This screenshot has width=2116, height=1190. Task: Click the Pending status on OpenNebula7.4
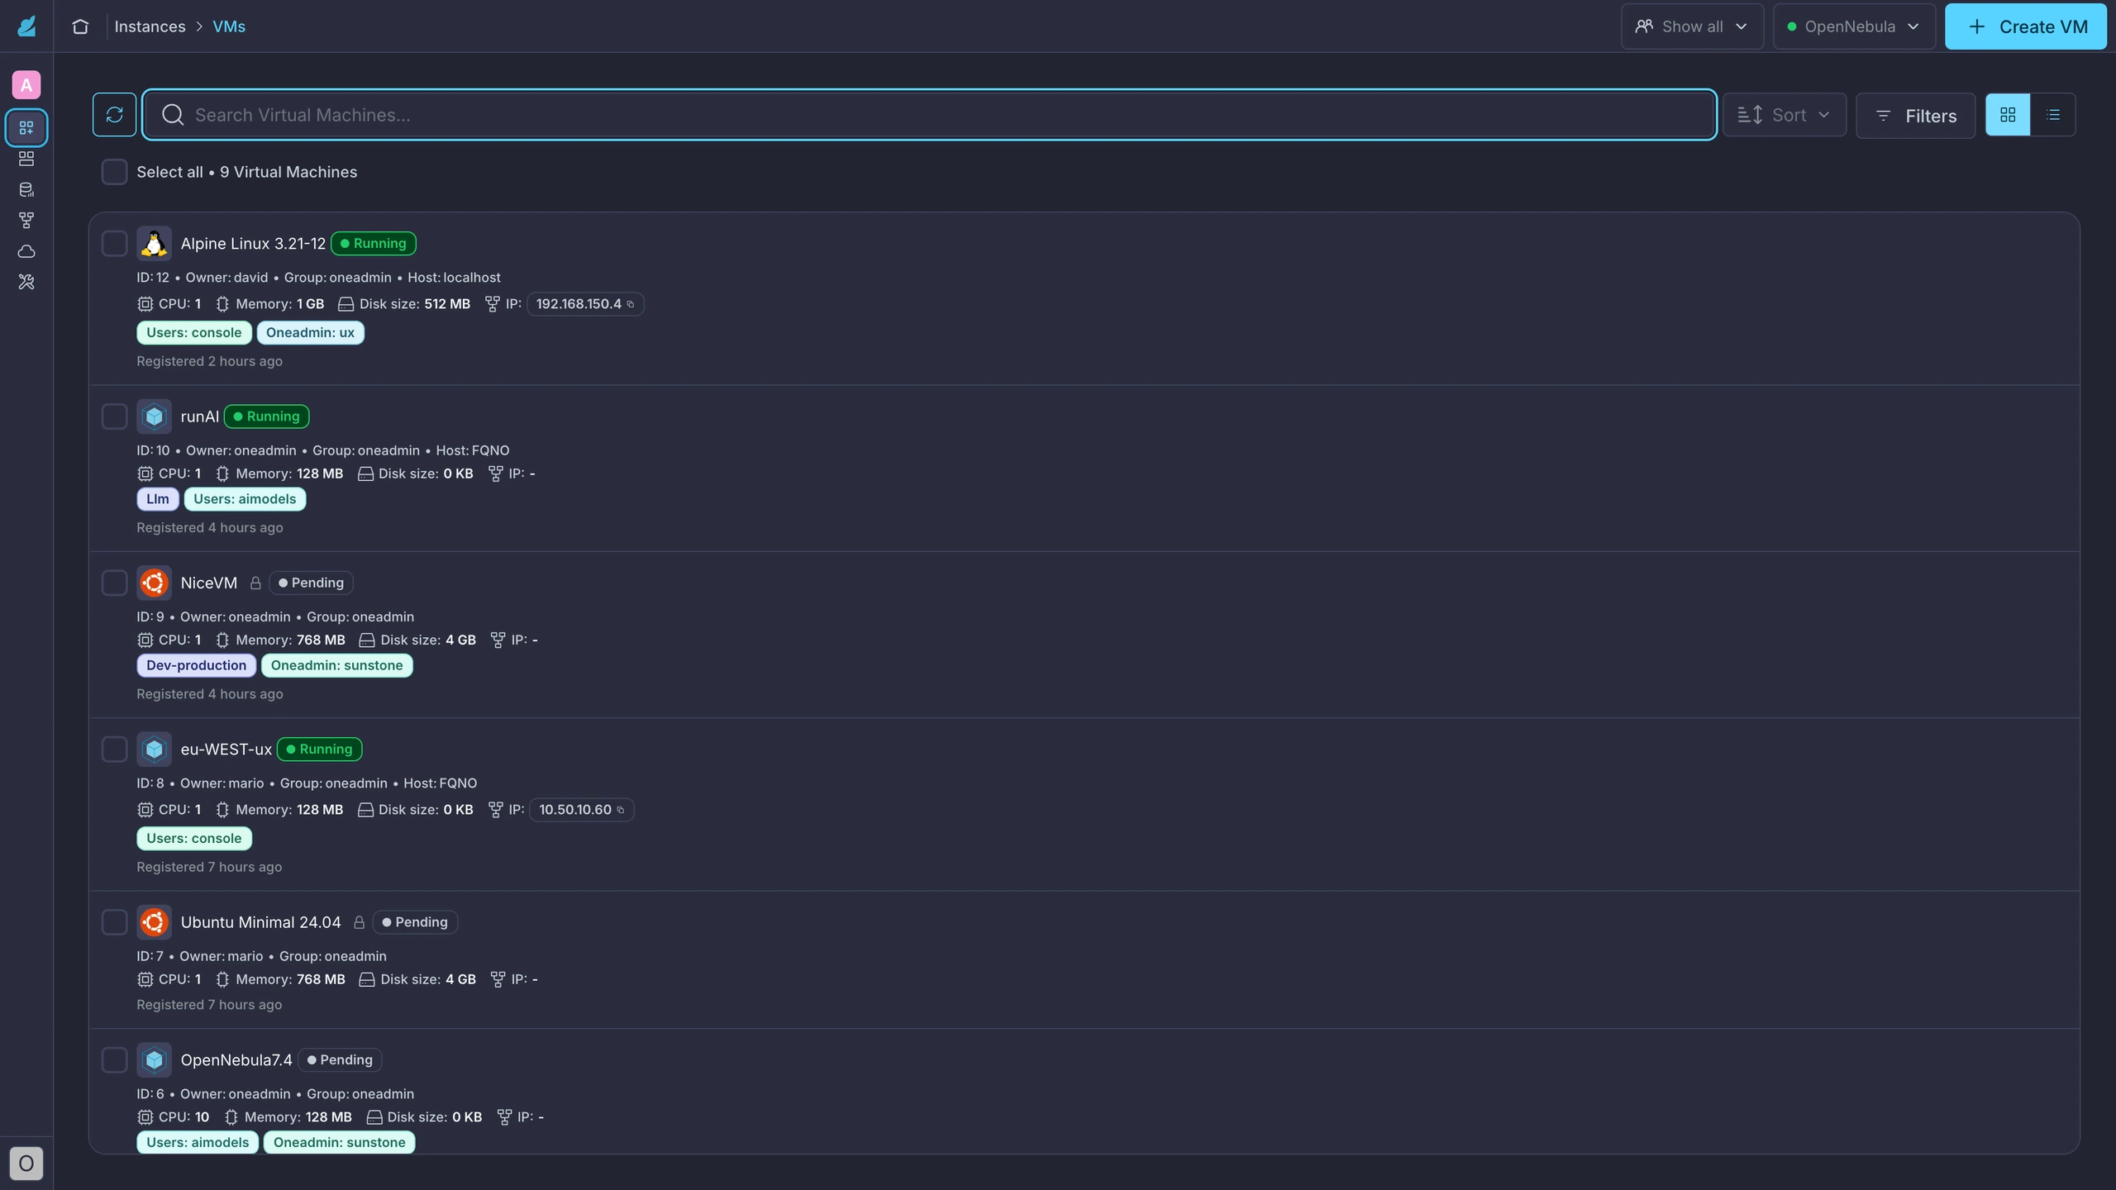[x=340, y=1059]
